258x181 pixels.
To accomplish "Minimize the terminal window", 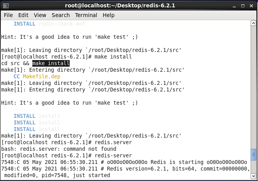I will point(234,6).
